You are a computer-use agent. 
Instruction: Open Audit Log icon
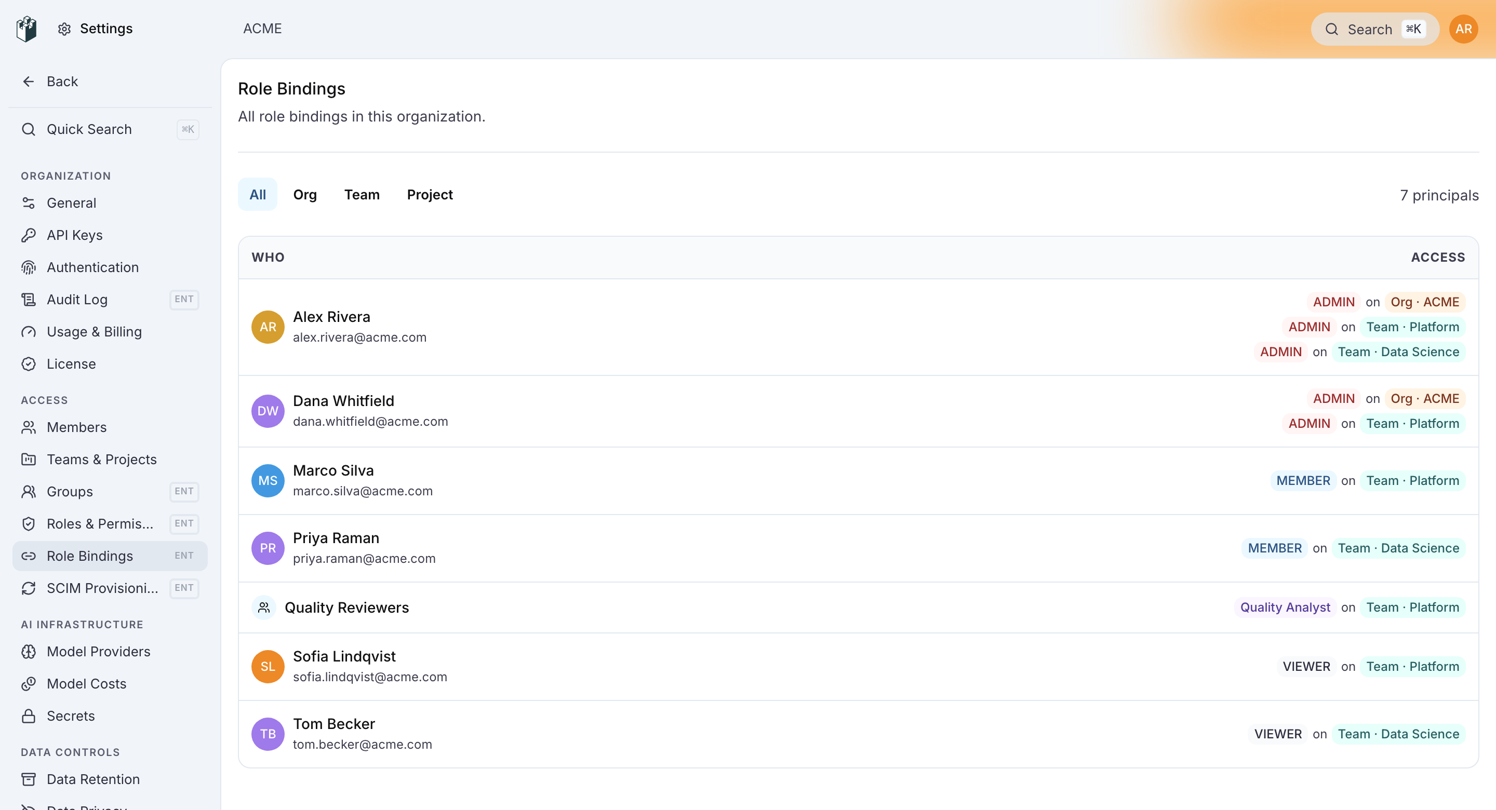[29, 300]
